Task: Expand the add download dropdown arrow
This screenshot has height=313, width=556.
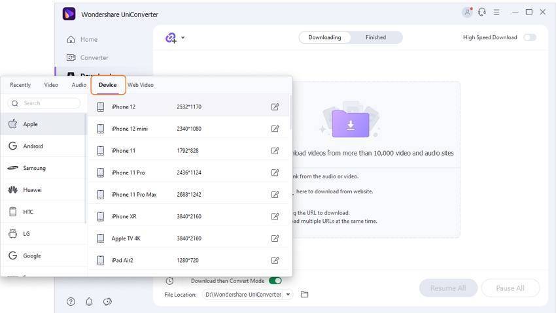Action: pyautogui.click(x=182, y=38)
